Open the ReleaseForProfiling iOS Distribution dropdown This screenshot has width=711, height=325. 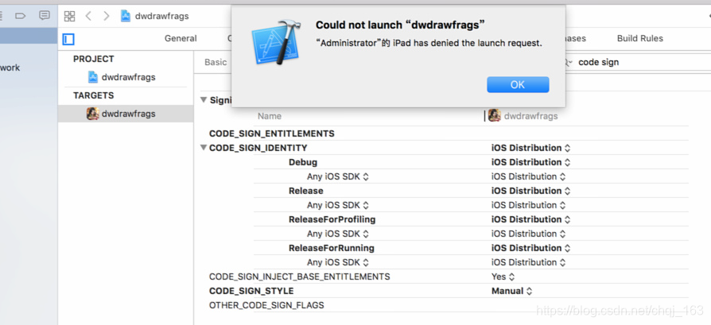click(x=530, y=219)
